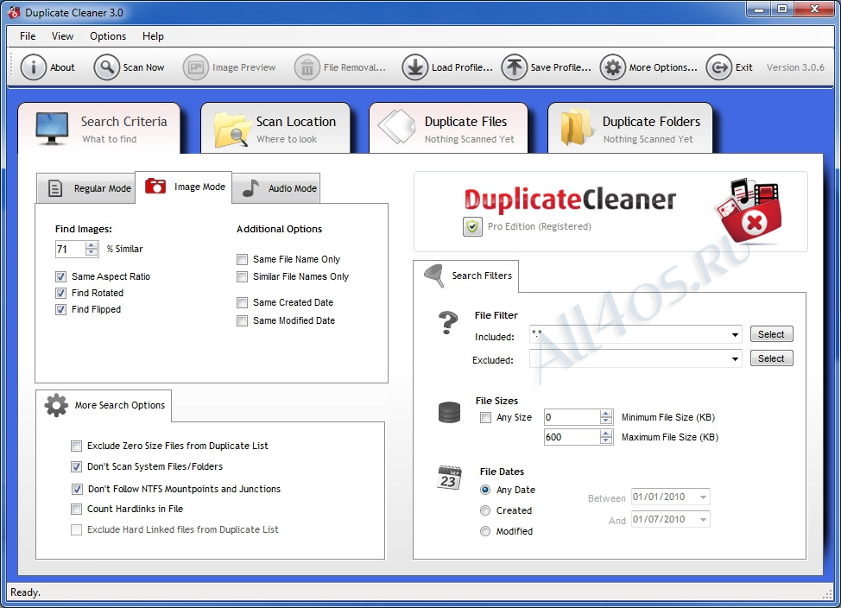
Task: Uncheck Don't Scan System Files/Folders
Action: [x=77, y=467]
